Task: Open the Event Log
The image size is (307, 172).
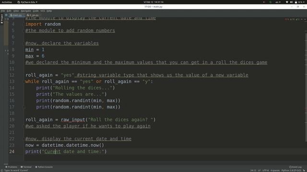Action: (295, 167)
